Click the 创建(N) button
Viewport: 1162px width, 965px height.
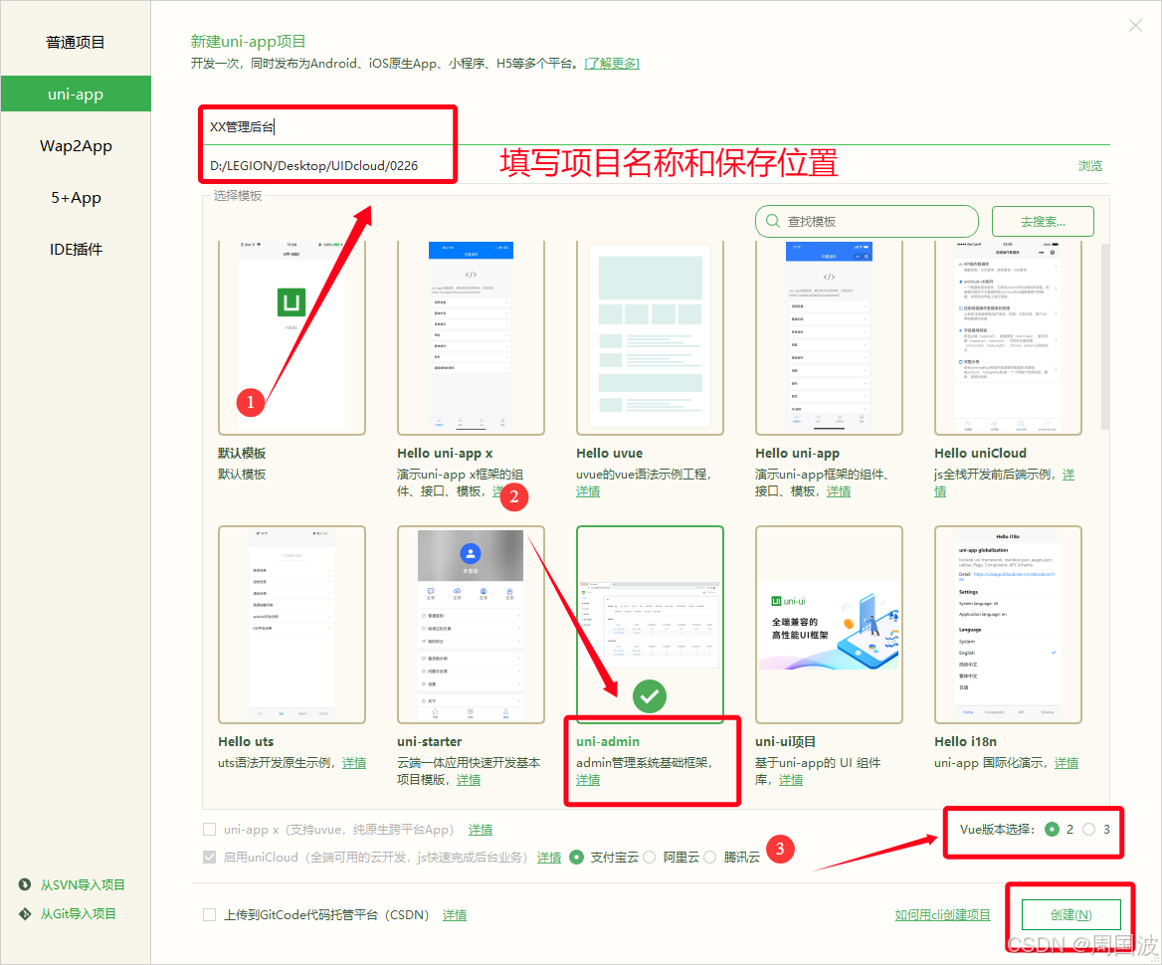[x=1070, y=914]
